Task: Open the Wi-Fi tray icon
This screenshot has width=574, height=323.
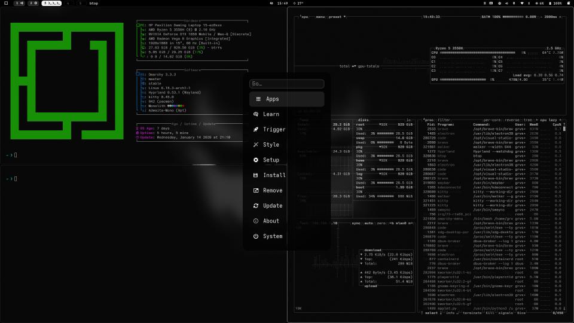Action: point(521,3)
